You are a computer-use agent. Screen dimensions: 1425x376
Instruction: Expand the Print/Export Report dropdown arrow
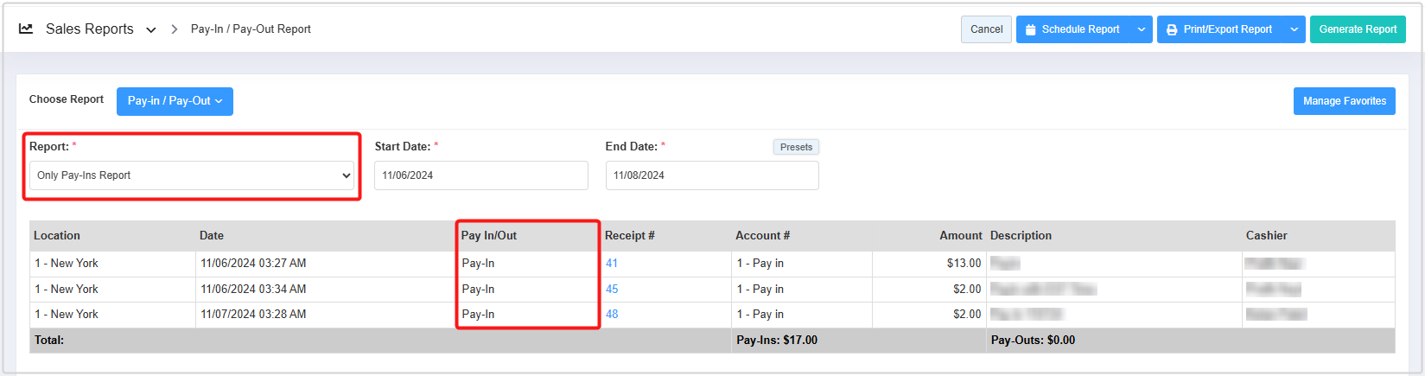(1294, 29)
